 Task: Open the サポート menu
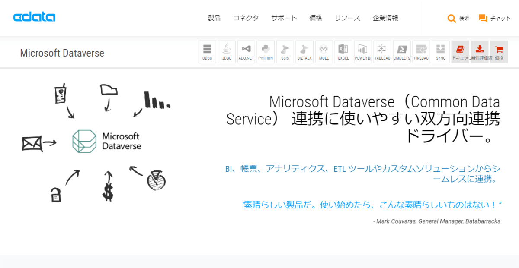[284, 18]
